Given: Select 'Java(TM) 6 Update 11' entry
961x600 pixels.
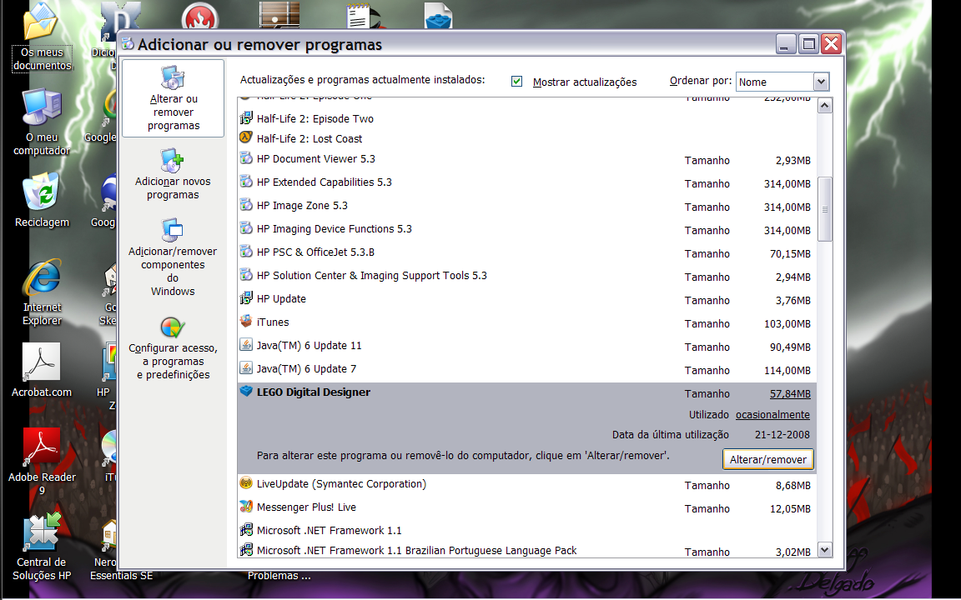Looking at the screenshot, I should [x=309, y=345].
